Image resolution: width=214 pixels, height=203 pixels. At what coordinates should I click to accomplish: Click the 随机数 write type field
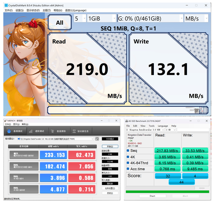point(110,184)
